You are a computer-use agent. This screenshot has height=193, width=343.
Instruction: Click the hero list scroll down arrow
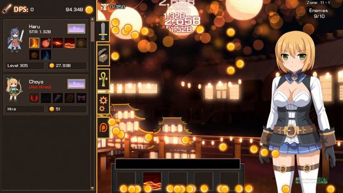[x=92, y=188]
